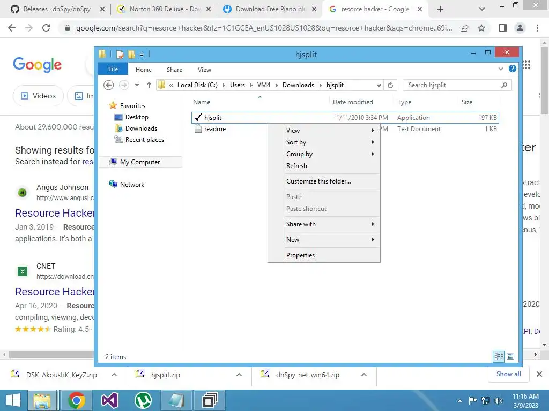Open new Chrome tab plus button
Viewport: 549px width, 411px height.
pyautogui.click(x=440, y=10)
